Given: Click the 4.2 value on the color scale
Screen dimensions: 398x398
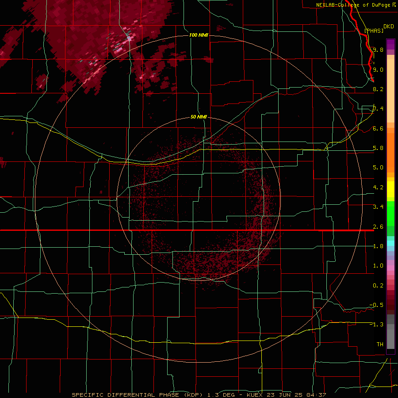Looking at the screenshot, I should [x=378, y=188].
